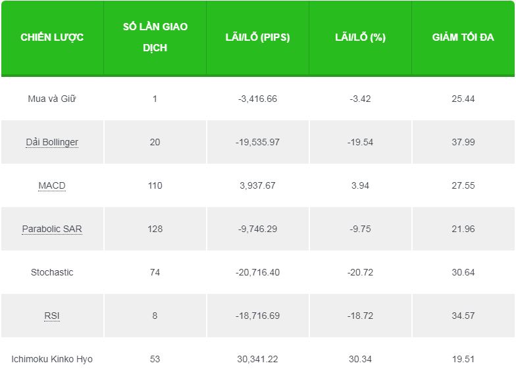The width and height of the screenshot is (516, 380).
Task: Open the MACD strategy link
Action: click(x=52, y=185)
